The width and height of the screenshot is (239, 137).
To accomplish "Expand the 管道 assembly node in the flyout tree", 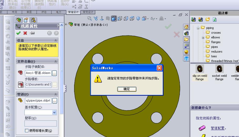I will (x=66, y=24).
